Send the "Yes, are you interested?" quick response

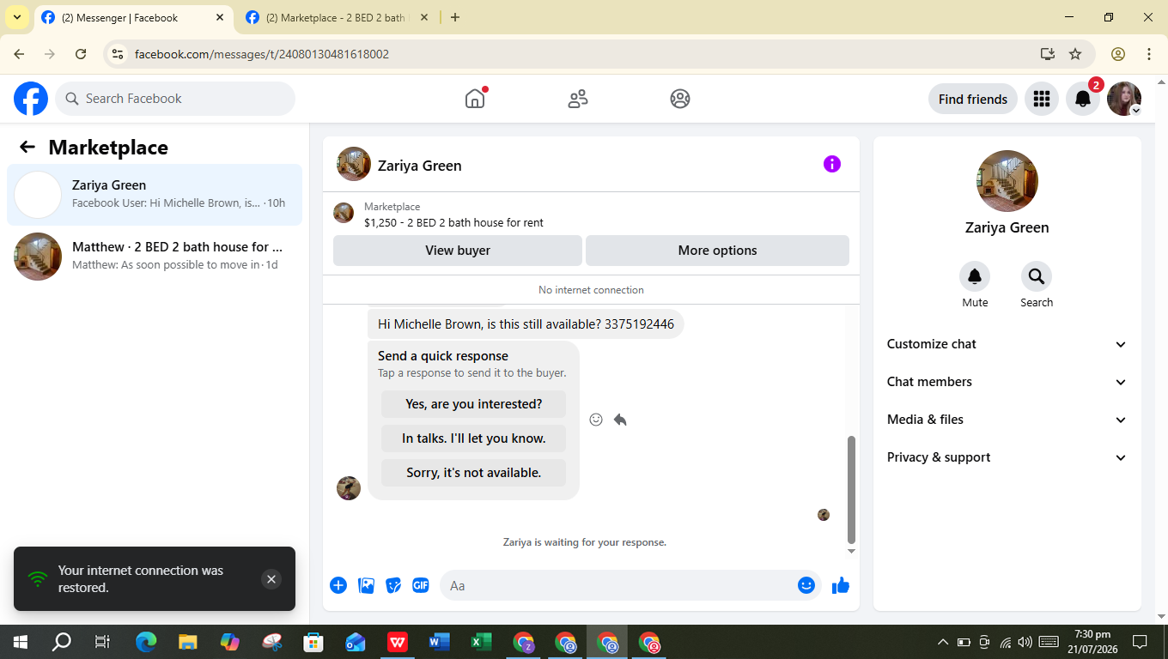473,404
